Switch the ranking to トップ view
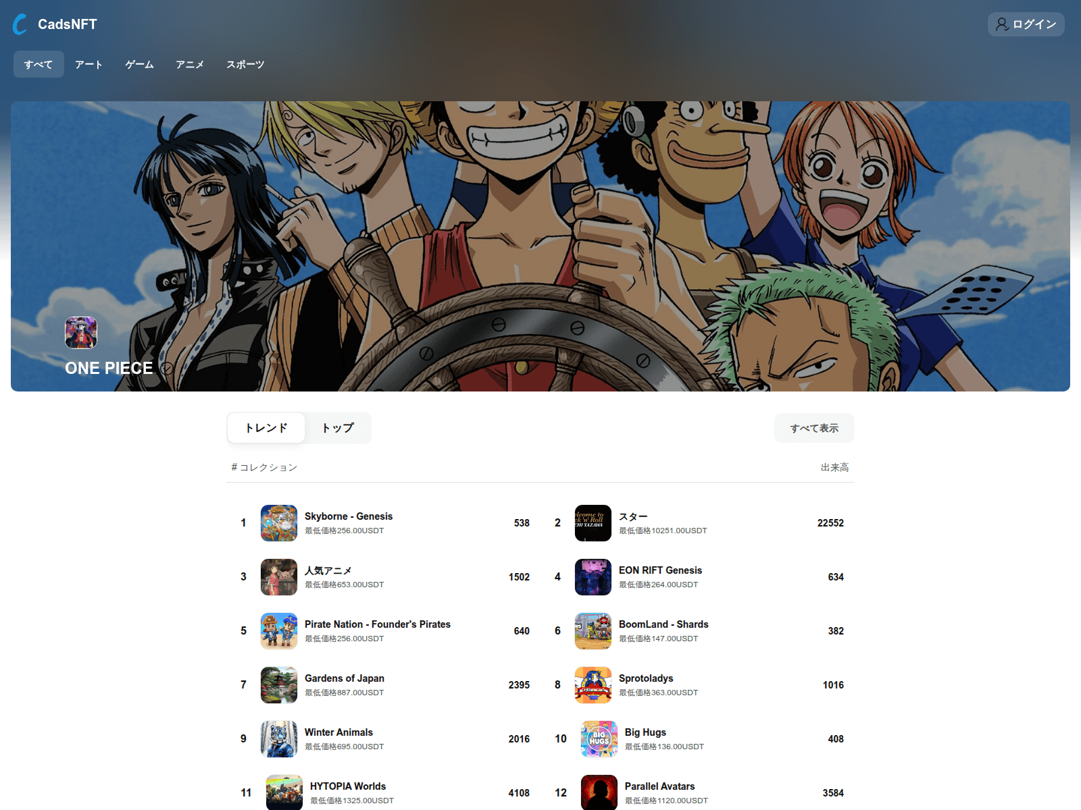Image resolution: width=1081 pixels, height=810 pixels. pos(337,427)
